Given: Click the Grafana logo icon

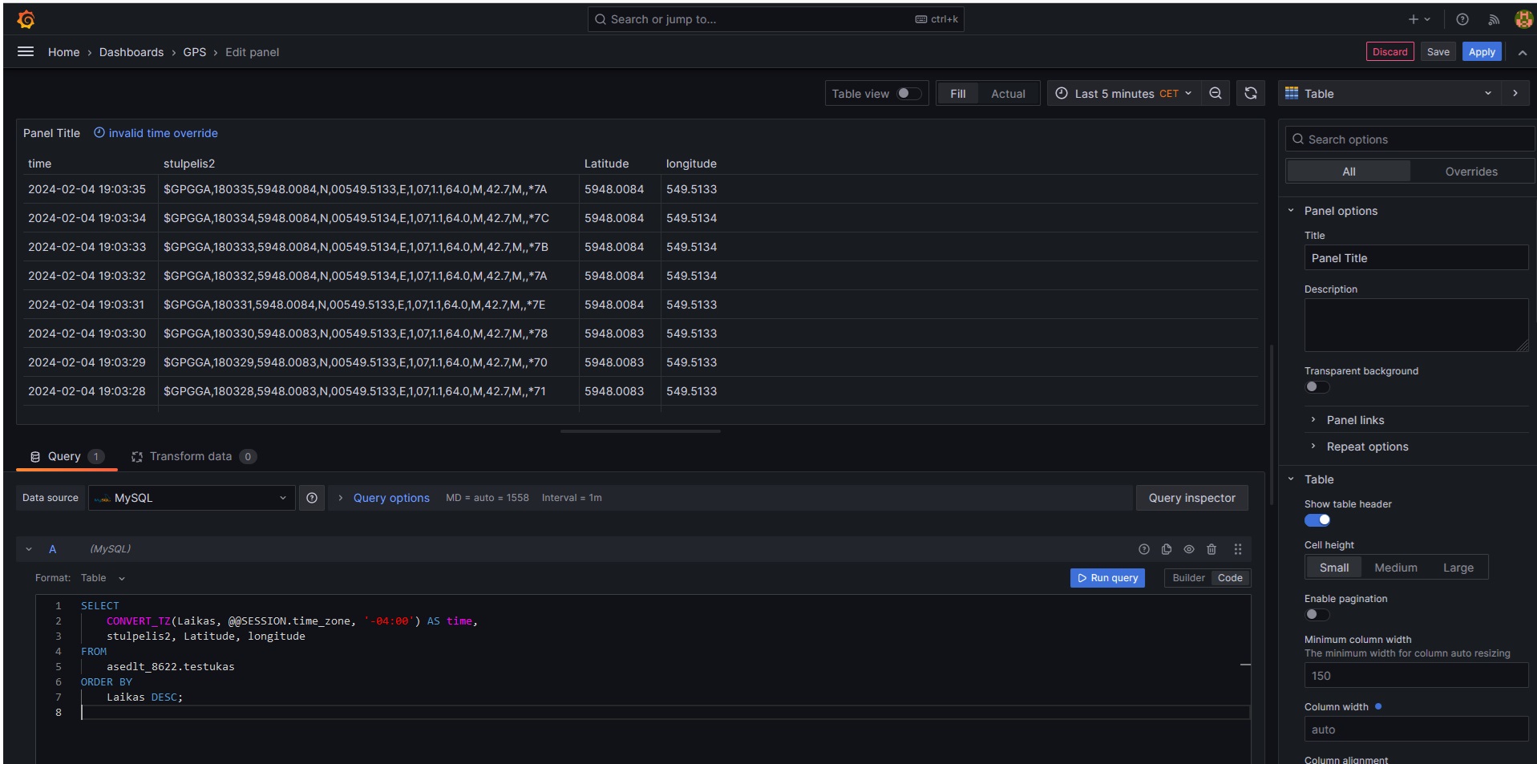Looking at the screenshot, I should click(26, 19).
